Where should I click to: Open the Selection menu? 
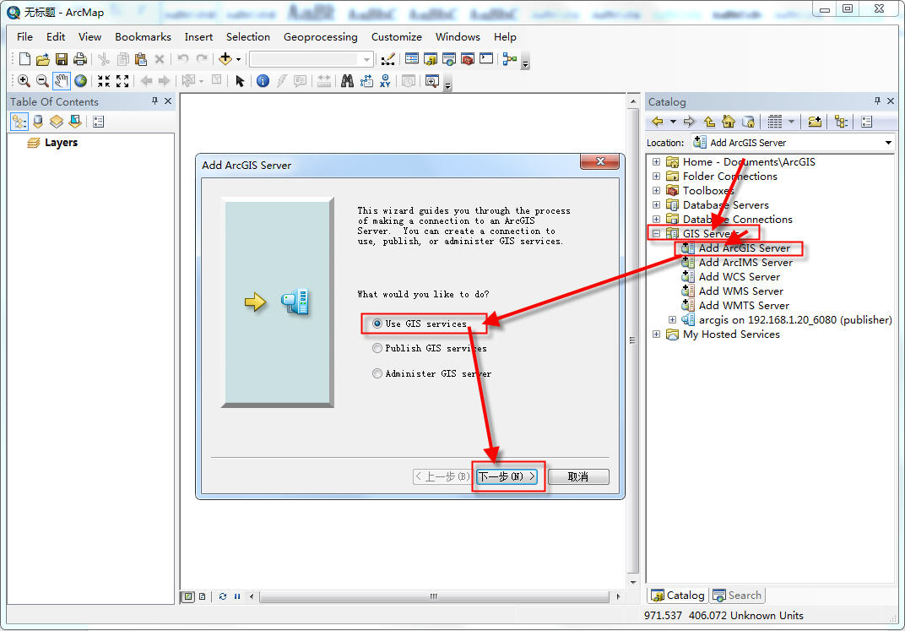click(248, 37)
